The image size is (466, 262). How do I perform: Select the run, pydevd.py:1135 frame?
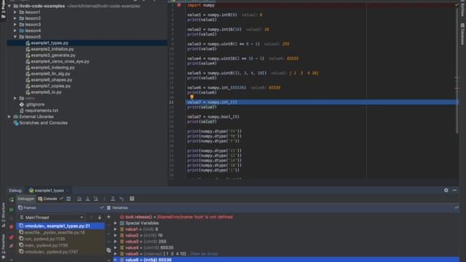[61, 239]
